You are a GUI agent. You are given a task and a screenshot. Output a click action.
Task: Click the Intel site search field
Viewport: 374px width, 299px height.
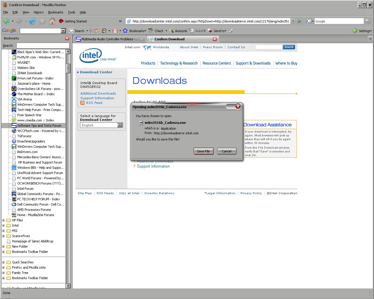tap(269, 47)
